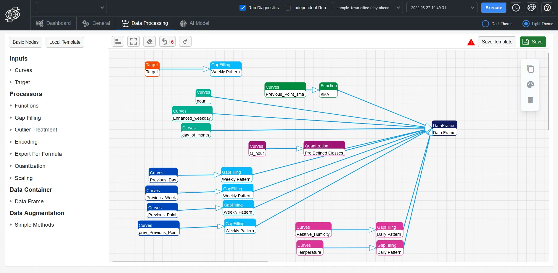Image resolution: width=558 pixels, height=273 pixels.
Task: Toggle the Run Diagnostics checkbox
Action: pyautogui.click(x=242, y=8)
